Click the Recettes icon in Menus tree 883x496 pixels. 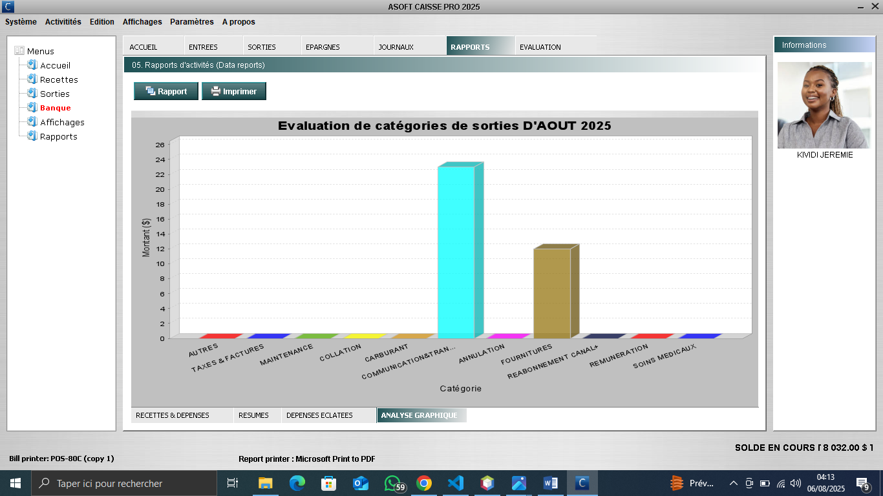click(32, 79)
